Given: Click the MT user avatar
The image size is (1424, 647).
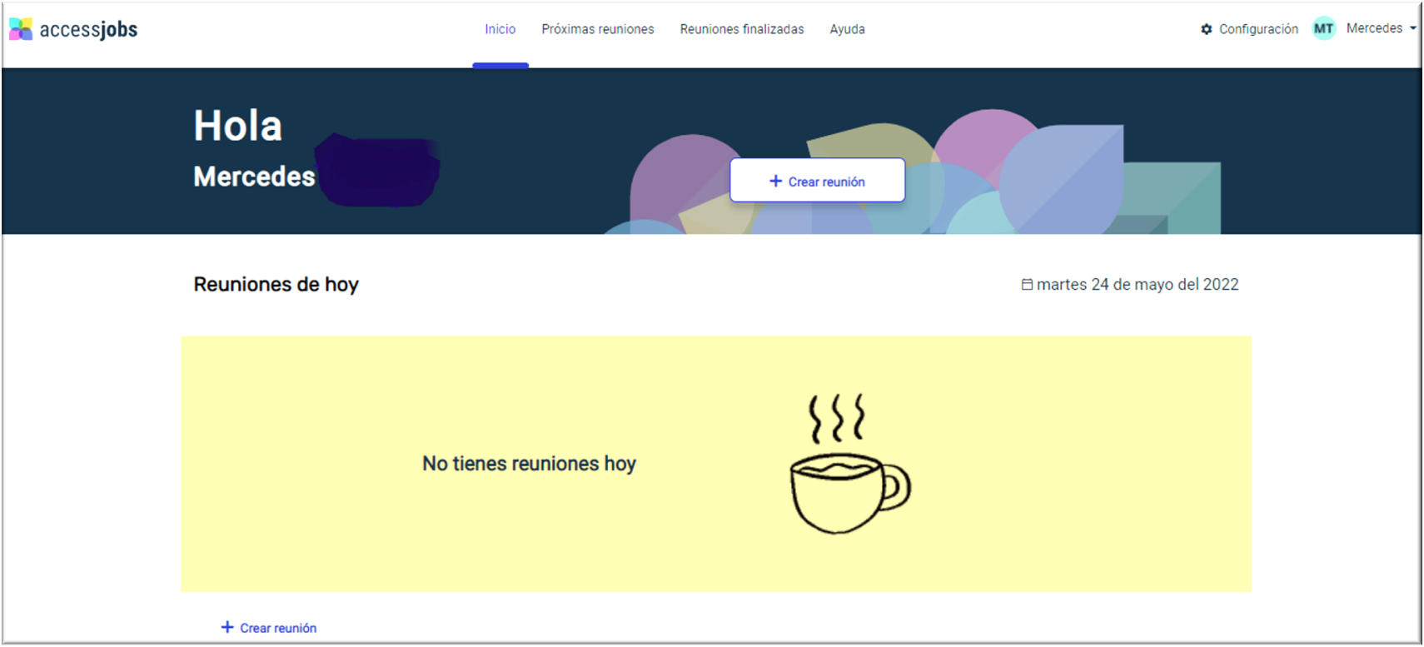Looking at the screenshot, I should click(x=1323, y=28).
